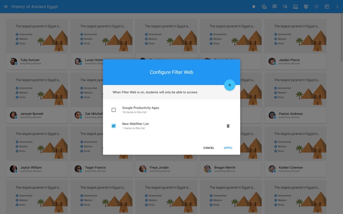Check the Google Productivity Apps checkbox
This screenshot has height=214, width=343.
point(114,110)
